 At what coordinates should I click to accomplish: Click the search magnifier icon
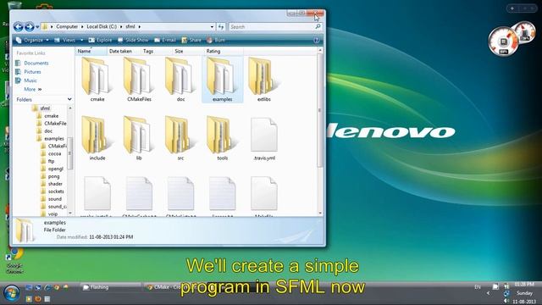click(318, 26)
